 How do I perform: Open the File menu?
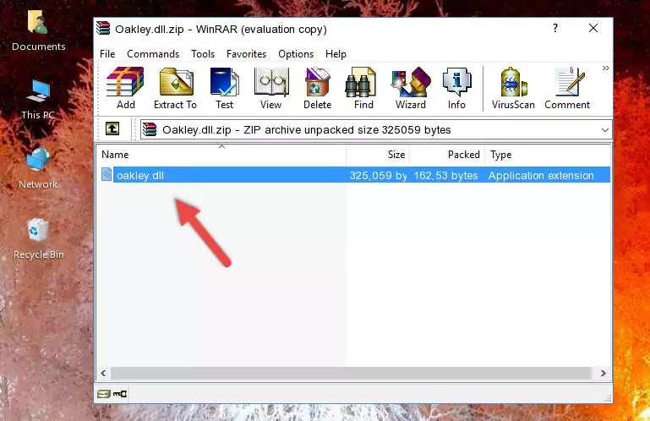pos(107,54)
